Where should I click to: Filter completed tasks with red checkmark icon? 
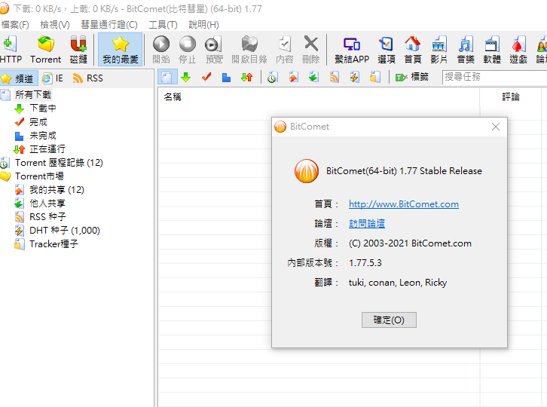click(206, 77)
